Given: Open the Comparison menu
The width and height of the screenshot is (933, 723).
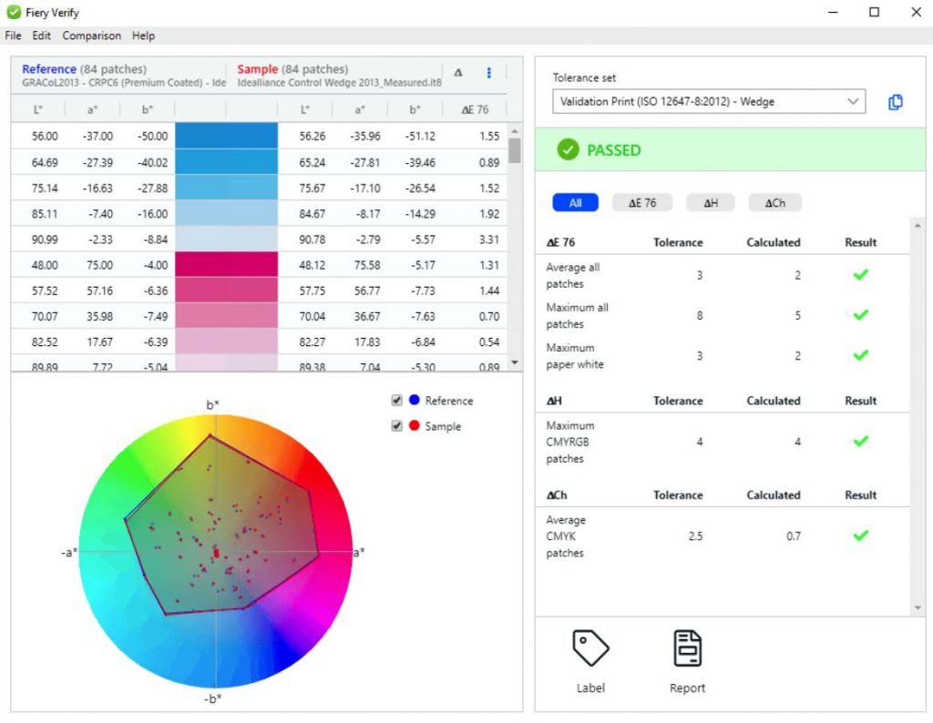Looking at the screenshot, I should (x=91, y=36).
